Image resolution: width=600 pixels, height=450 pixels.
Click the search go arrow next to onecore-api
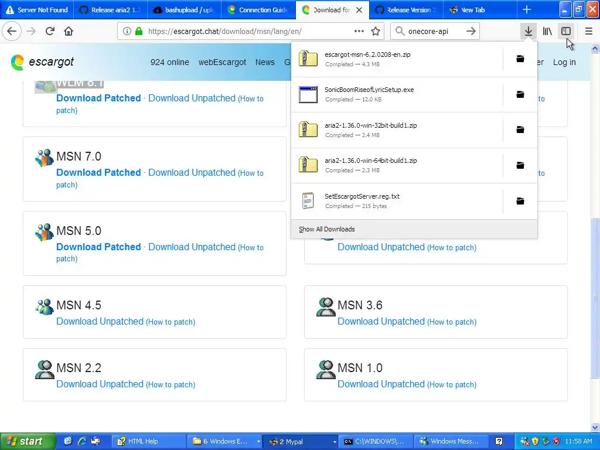(x=471, y=31)
